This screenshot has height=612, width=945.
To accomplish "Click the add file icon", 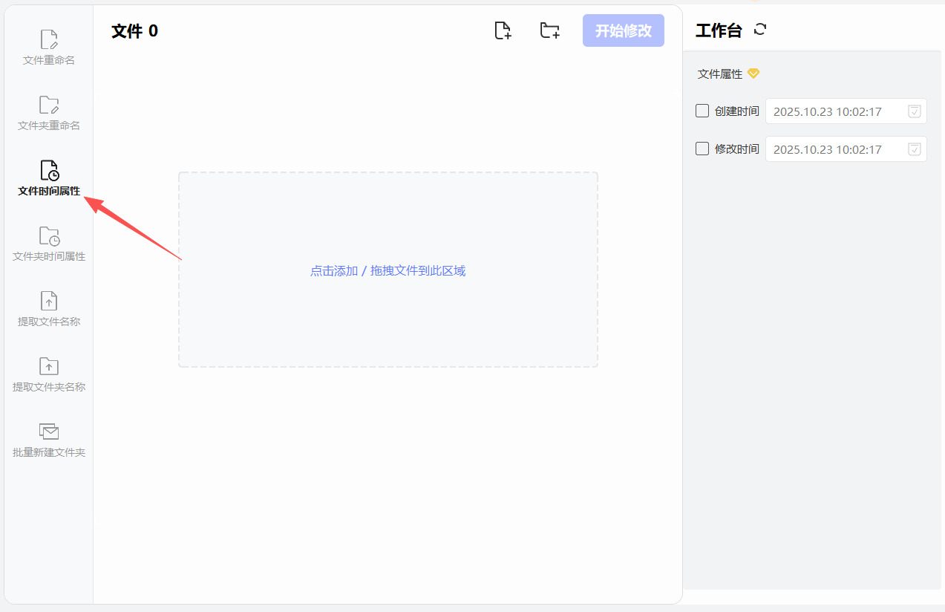I will coord(503,30).
